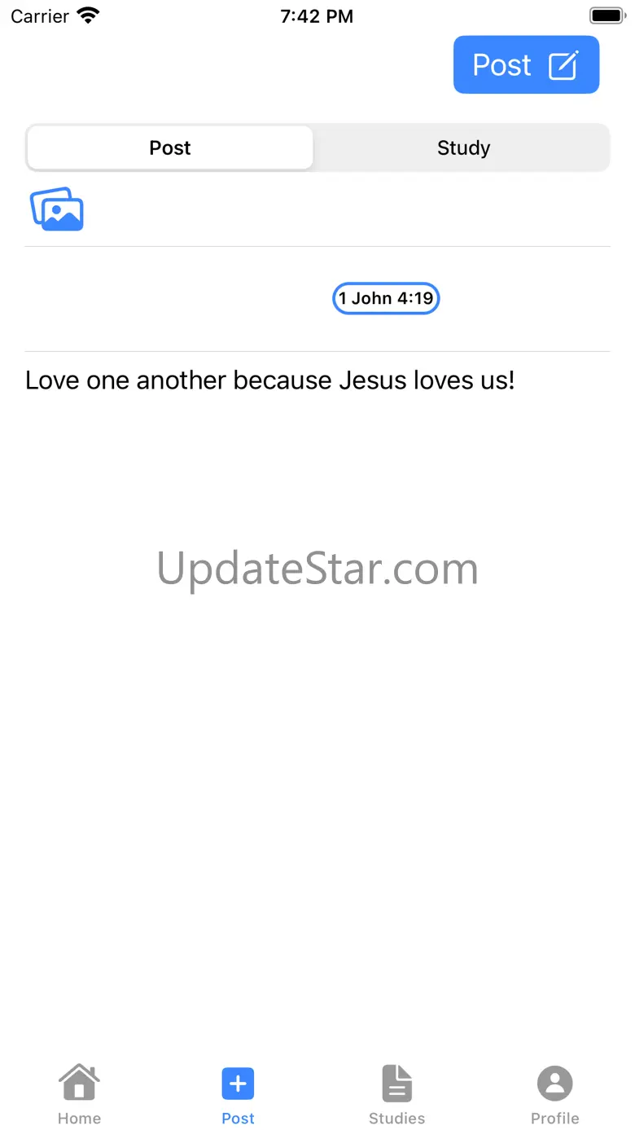Tap the Home label in bottom bar
This screenshot has width=635, height=1130.
[x=79, y=1118]
